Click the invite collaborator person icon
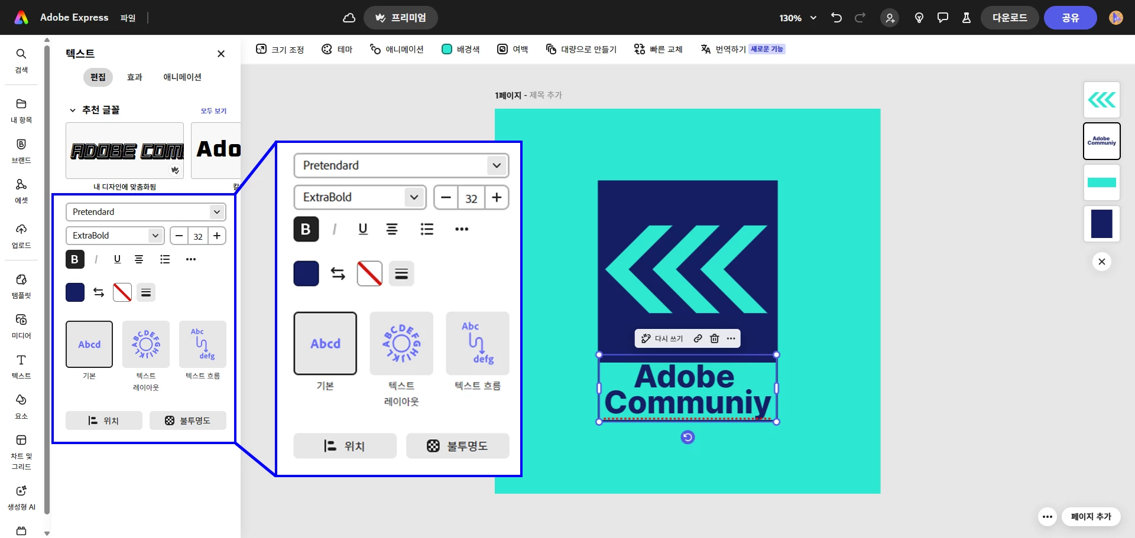Image resolution: width=1135 pixels, height=538 pixels. point(890,18)
